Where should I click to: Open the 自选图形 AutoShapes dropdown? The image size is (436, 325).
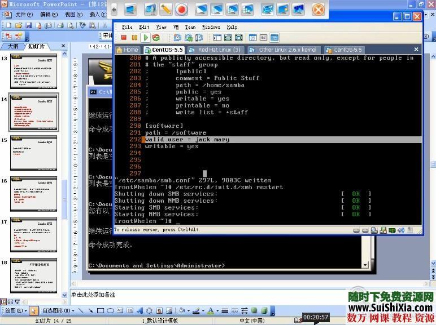click(59, 310)
